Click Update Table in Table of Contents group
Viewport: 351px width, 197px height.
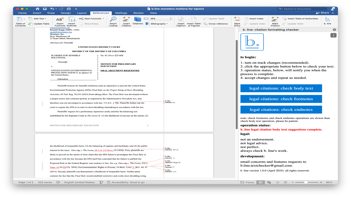coord(39,24)
